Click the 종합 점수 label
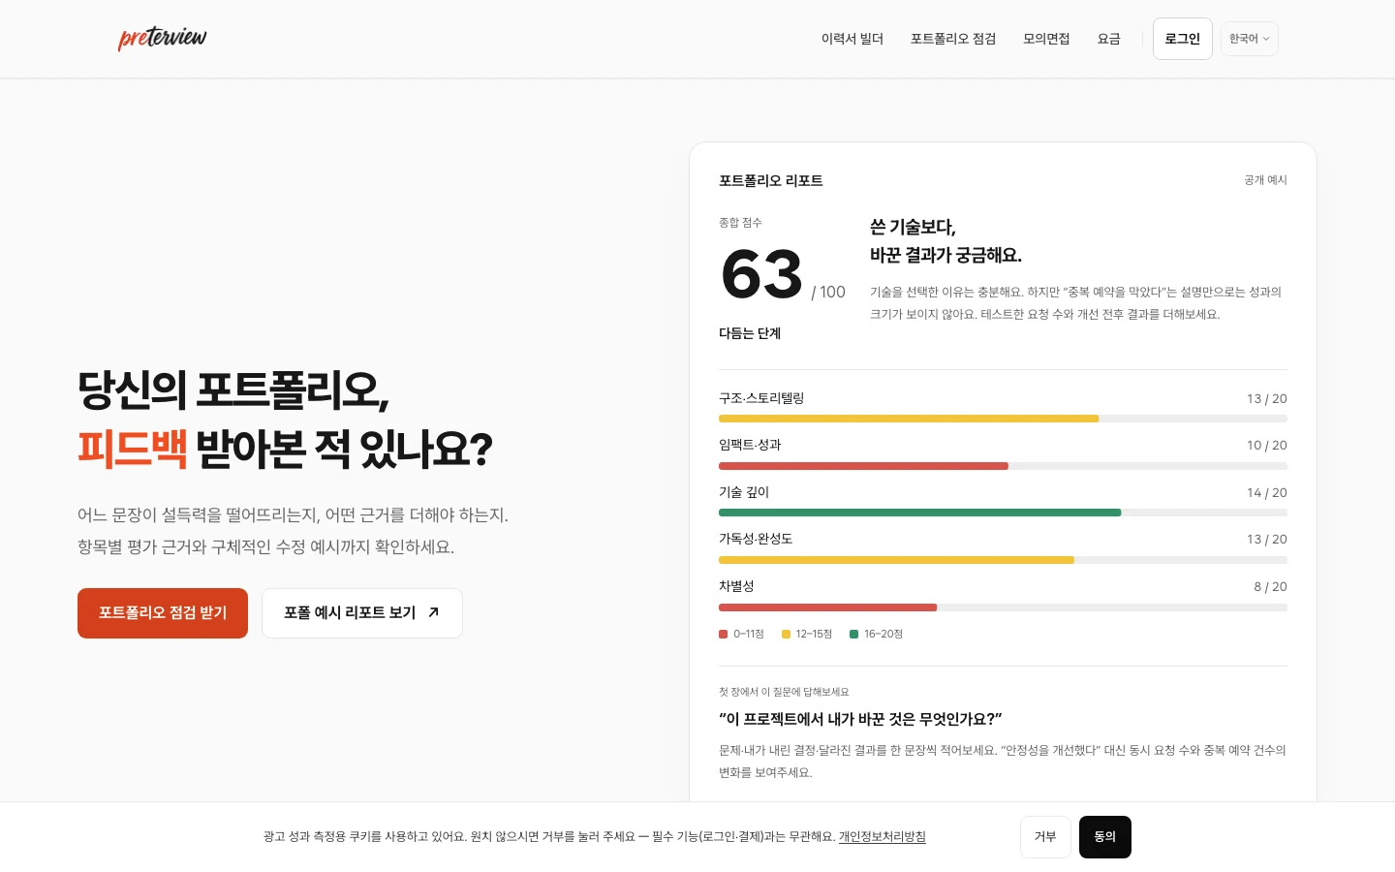Image resolution: width=1395 pixels, height=872 pixels. tap(740, 223)
